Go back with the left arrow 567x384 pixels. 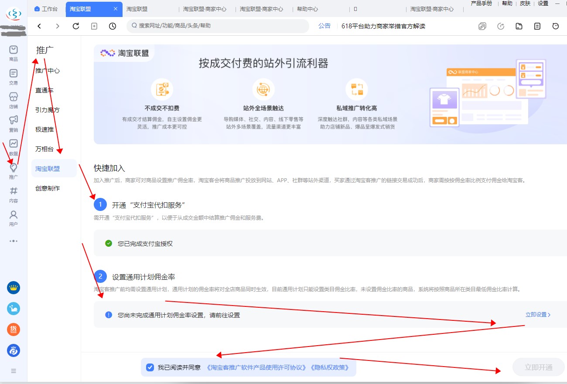point(39,26)
